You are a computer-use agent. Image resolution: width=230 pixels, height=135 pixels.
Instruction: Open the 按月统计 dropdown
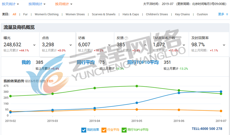64,4
